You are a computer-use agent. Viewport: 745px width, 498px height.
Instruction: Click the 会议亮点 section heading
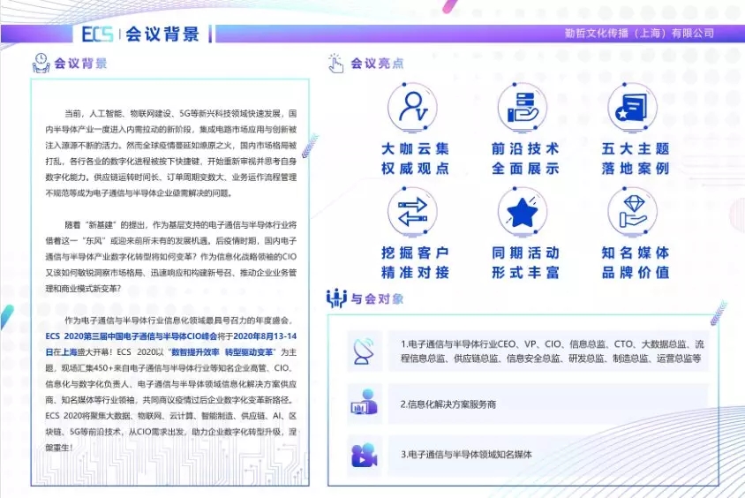pyautogui.click(x=378, y=64)
